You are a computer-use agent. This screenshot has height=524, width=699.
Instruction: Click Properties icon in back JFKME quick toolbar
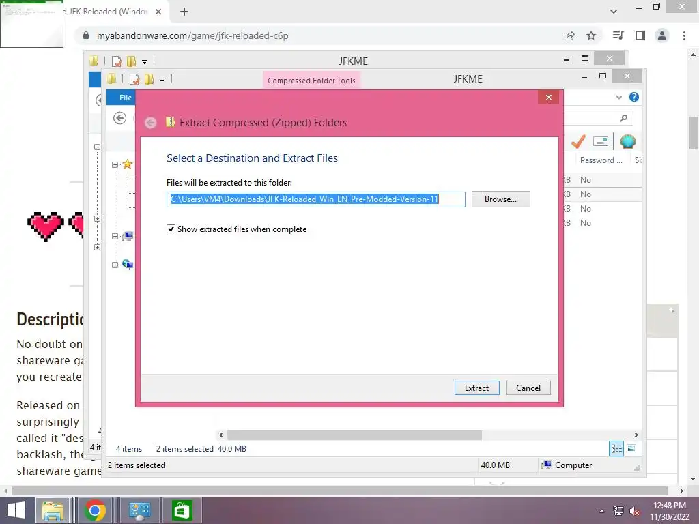pyautogui.click(x=117, y=61)
